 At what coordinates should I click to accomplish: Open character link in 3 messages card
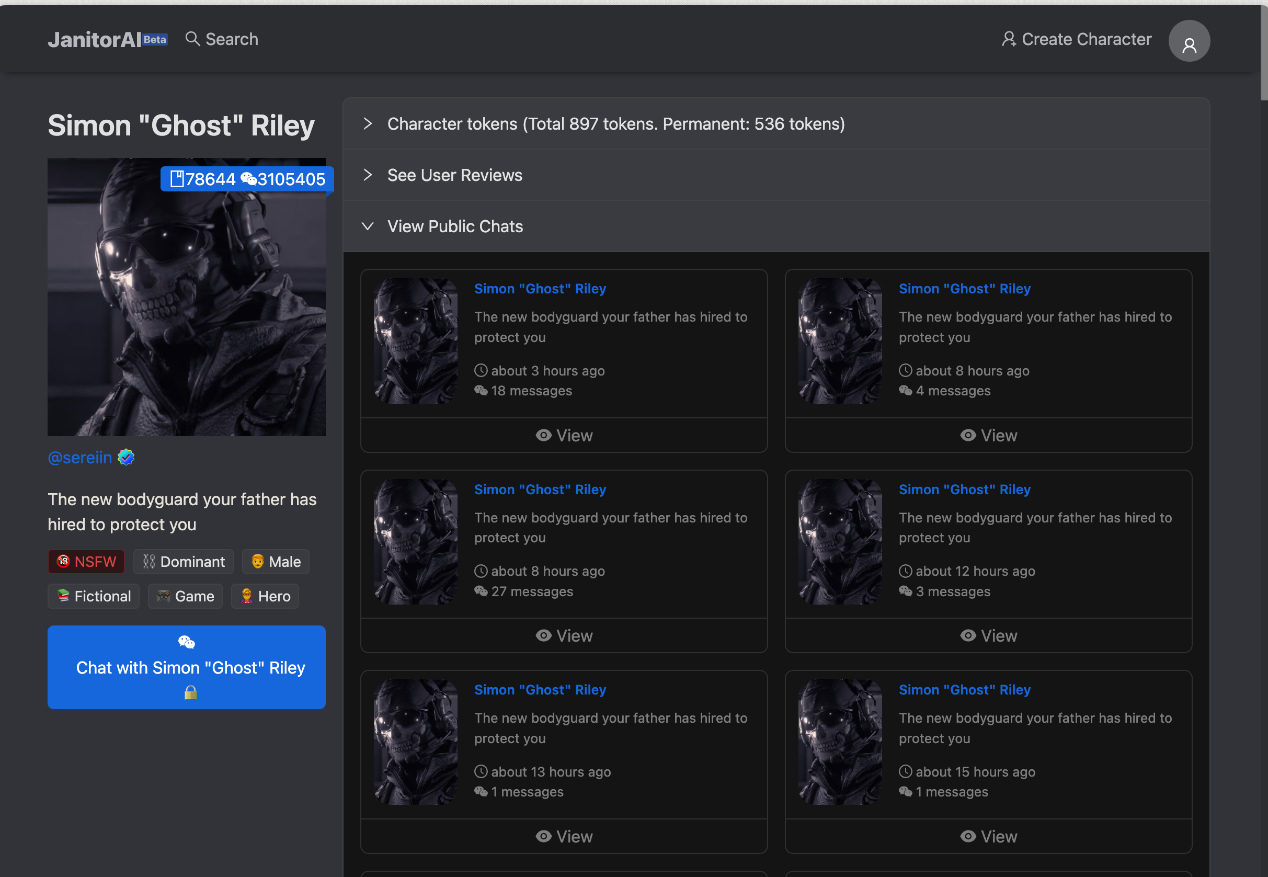[x=965, y=489]
